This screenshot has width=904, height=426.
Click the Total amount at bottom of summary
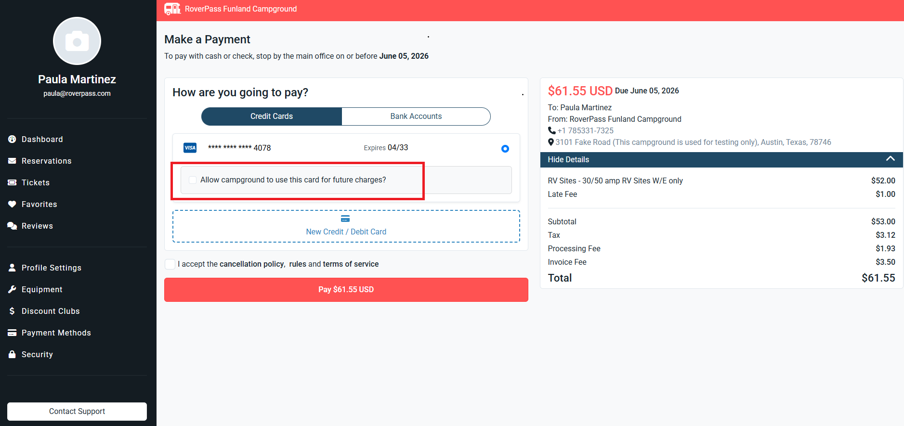point(878,278)
